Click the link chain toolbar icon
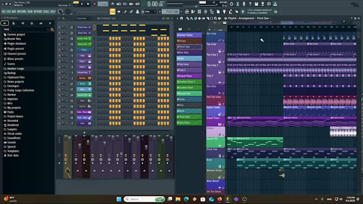This screenshot has height=204, width=363. coord(131,11)
